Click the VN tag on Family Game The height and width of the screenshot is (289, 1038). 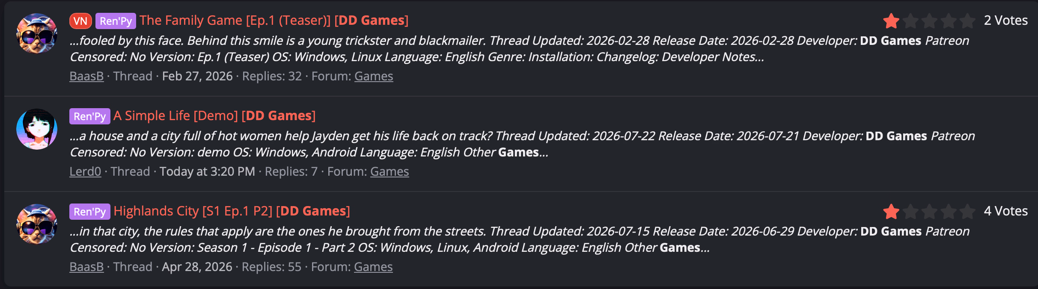point(80,21)
